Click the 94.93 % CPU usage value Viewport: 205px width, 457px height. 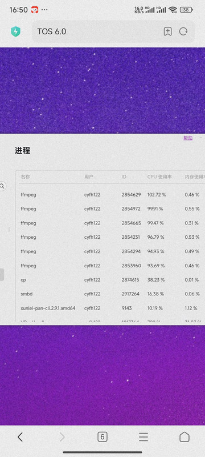coord(156,251)
